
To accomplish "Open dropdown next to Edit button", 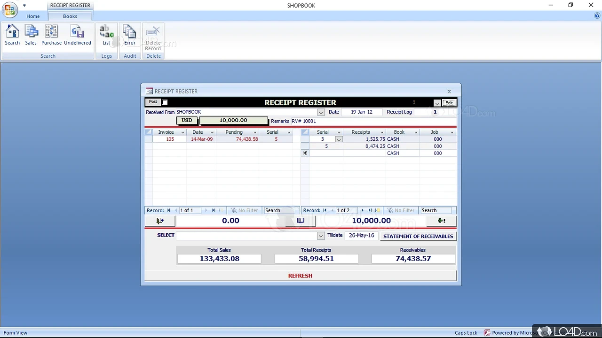I will 437,103.
